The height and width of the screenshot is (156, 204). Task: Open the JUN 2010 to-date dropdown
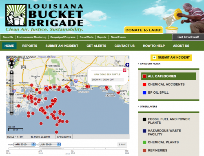coord(50,144)
